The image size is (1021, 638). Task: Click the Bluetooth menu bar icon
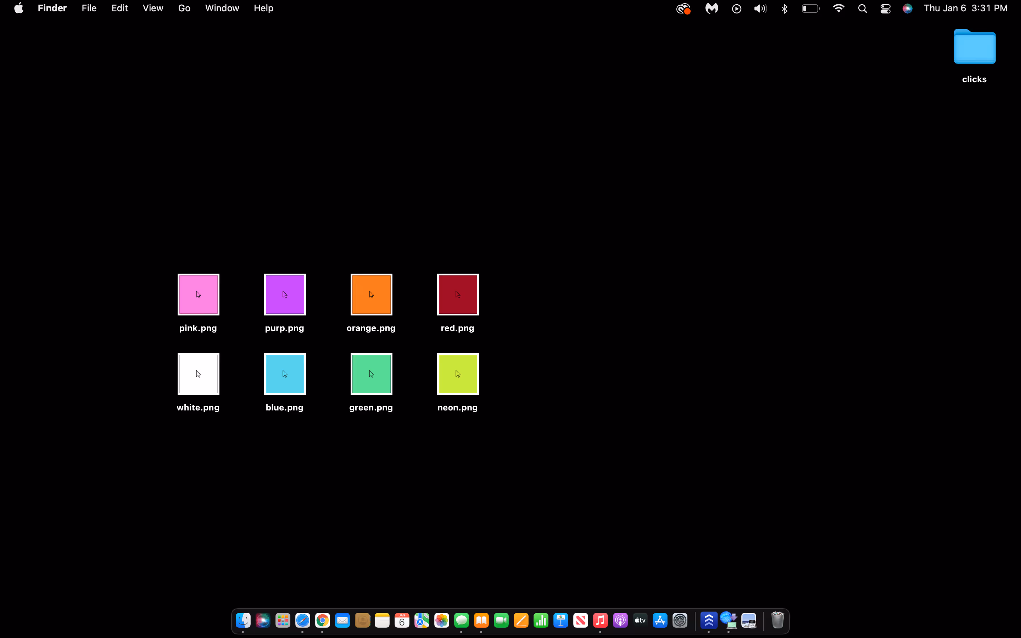[x=784, y=9]
